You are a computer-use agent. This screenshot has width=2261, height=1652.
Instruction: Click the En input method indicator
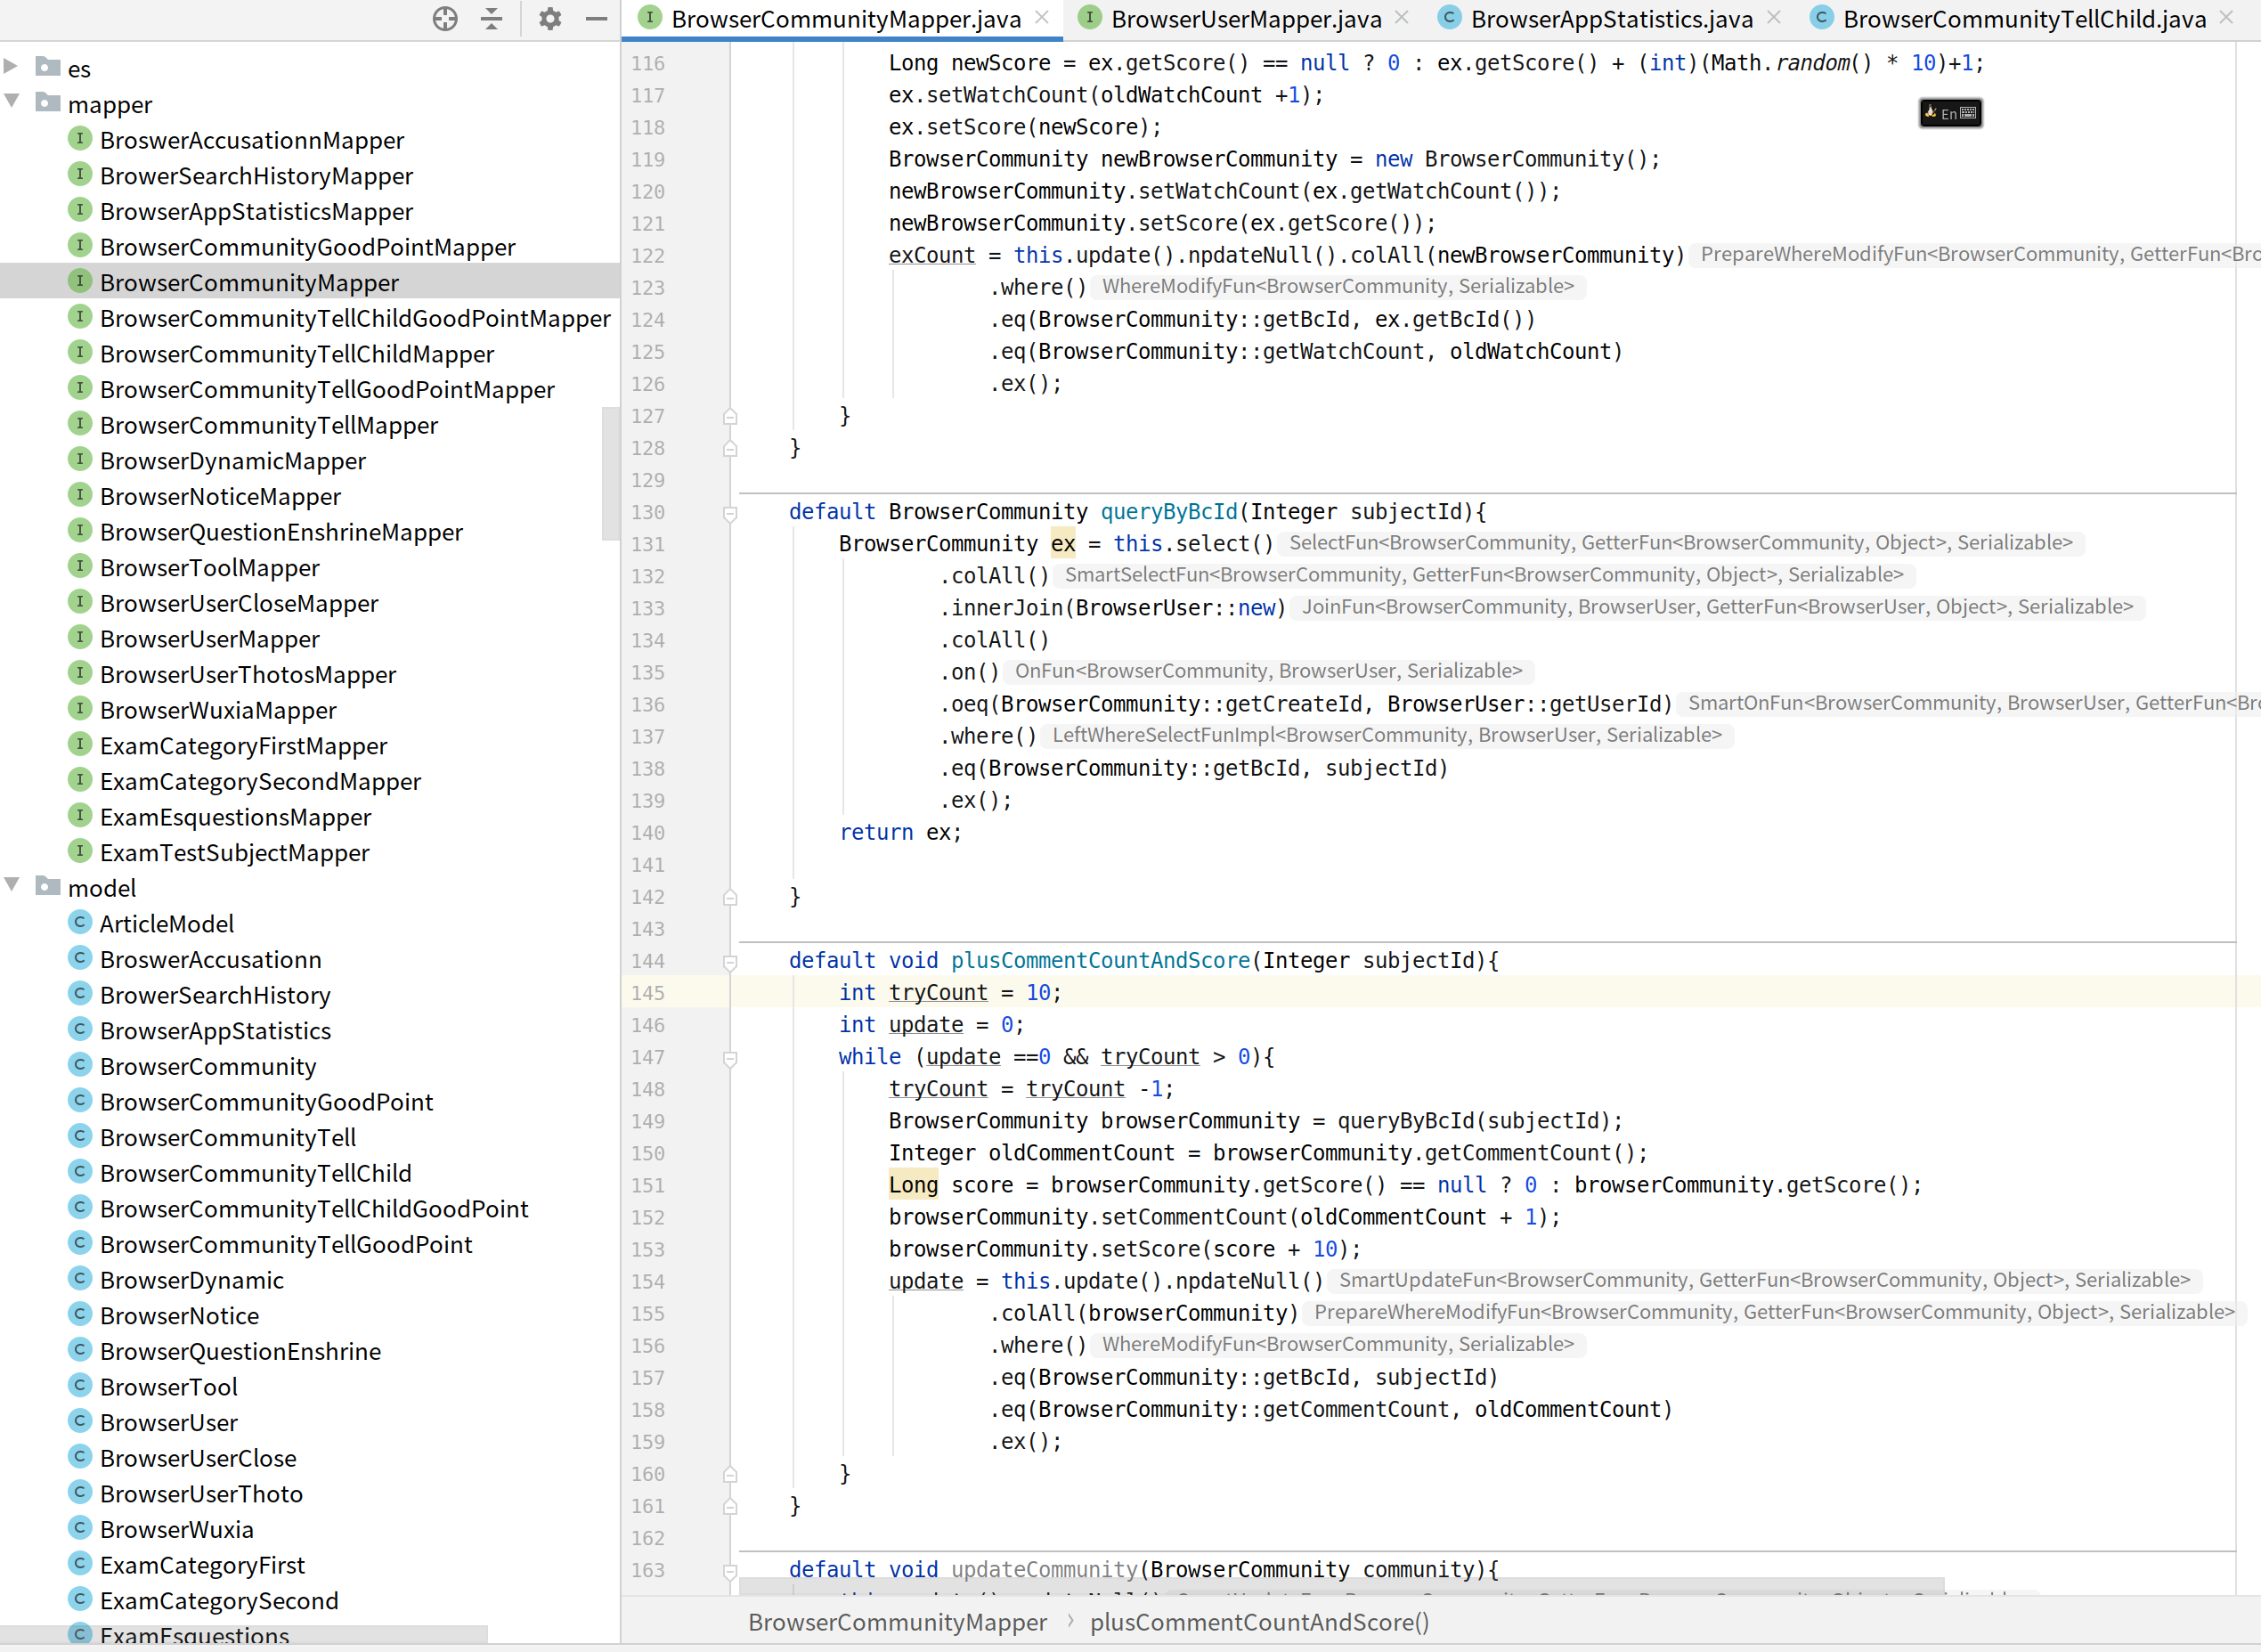click(x=1949, y=113)
